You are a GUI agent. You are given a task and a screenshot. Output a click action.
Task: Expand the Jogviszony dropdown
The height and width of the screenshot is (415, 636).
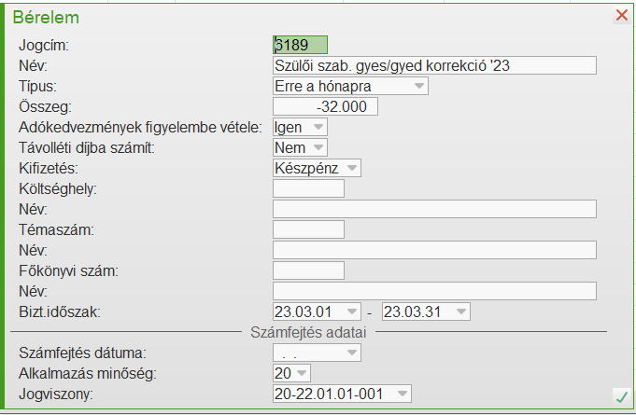click(x=403, y=394)
